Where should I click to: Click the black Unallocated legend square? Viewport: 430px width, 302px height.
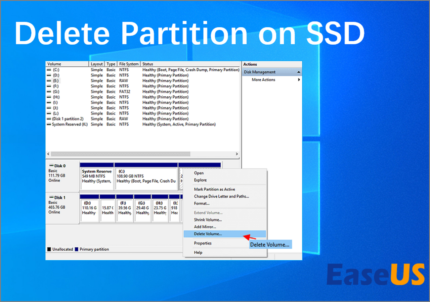point(49,249)
